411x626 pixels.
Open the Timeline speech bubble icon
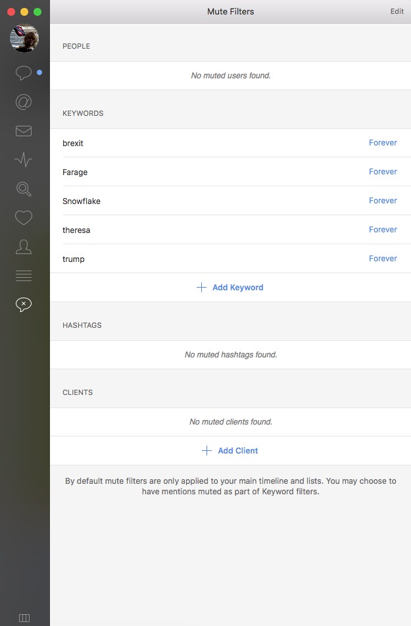tap(24, 73)
